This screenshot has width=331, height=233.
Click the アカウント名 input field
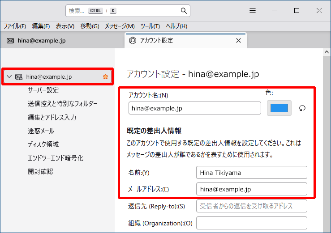point(195,108)
